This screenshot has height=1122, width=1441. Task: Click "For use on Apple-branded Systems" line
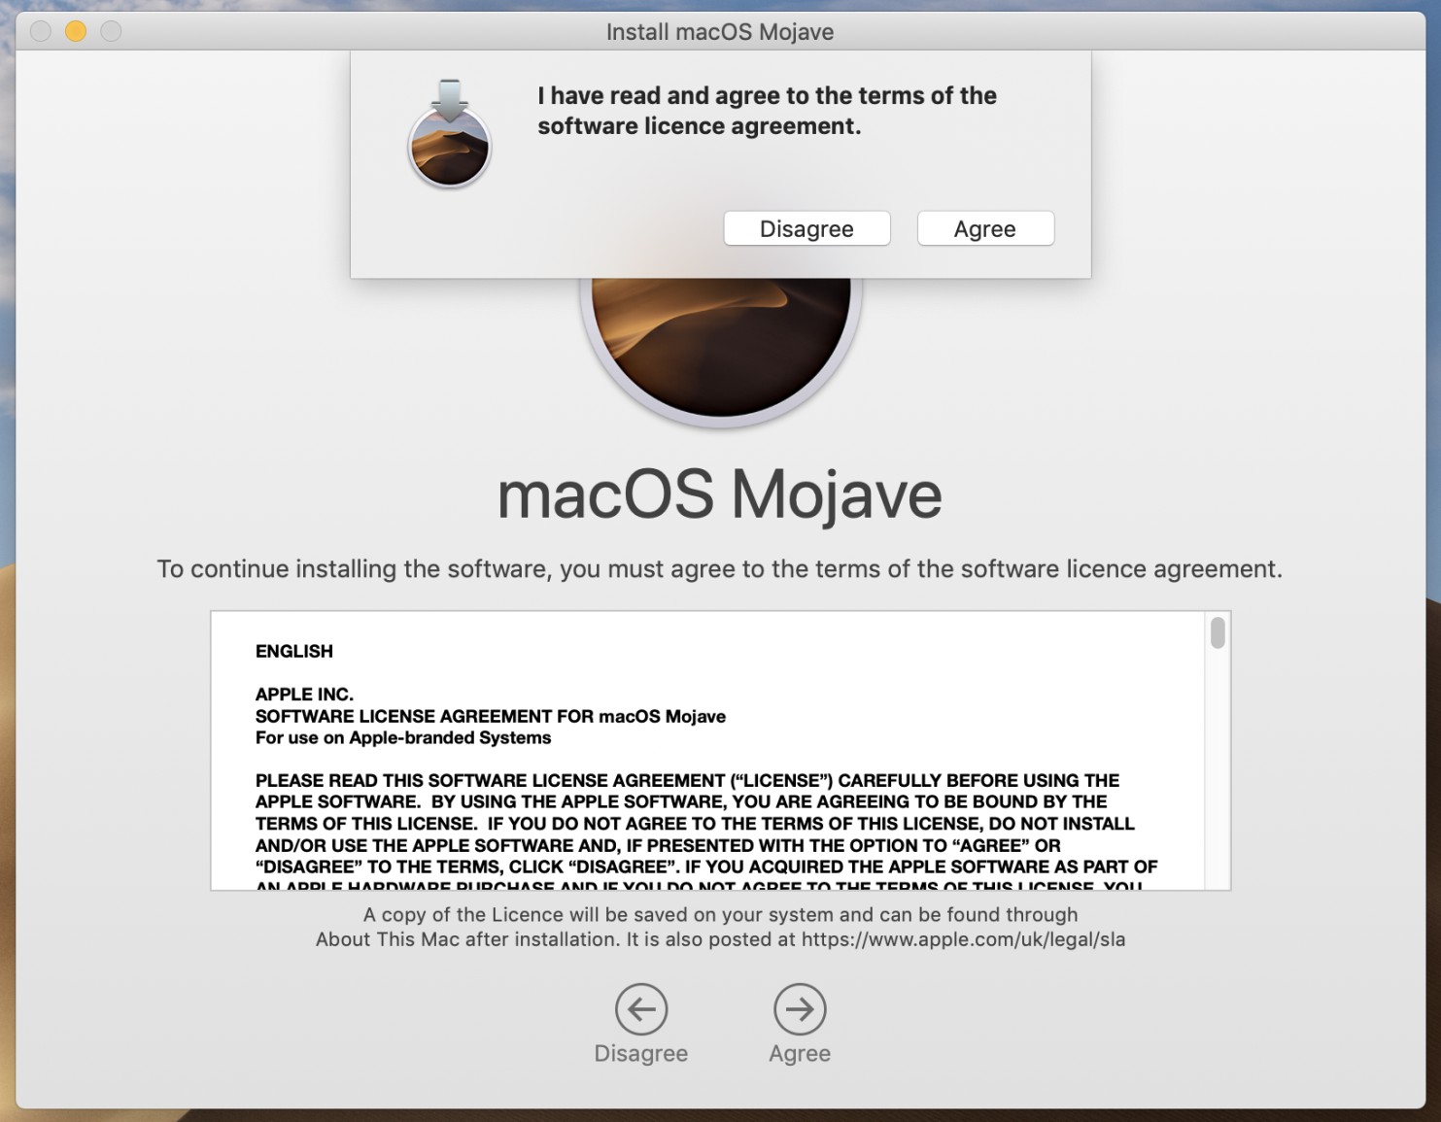click(403, 737)
